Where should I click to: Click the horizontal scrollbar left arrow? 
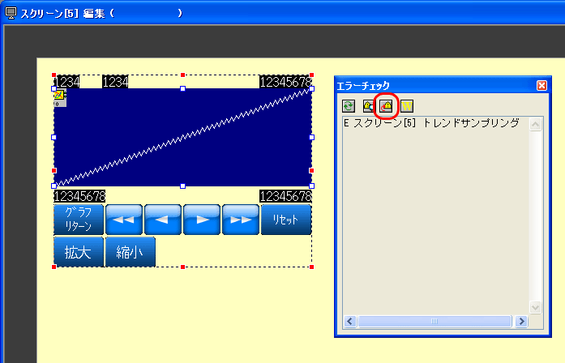tap(350, 322)
